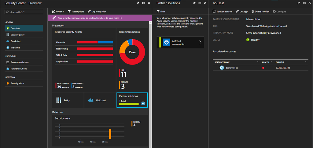Open the Policy tile
313x148 pixels.
pos(68,100)
